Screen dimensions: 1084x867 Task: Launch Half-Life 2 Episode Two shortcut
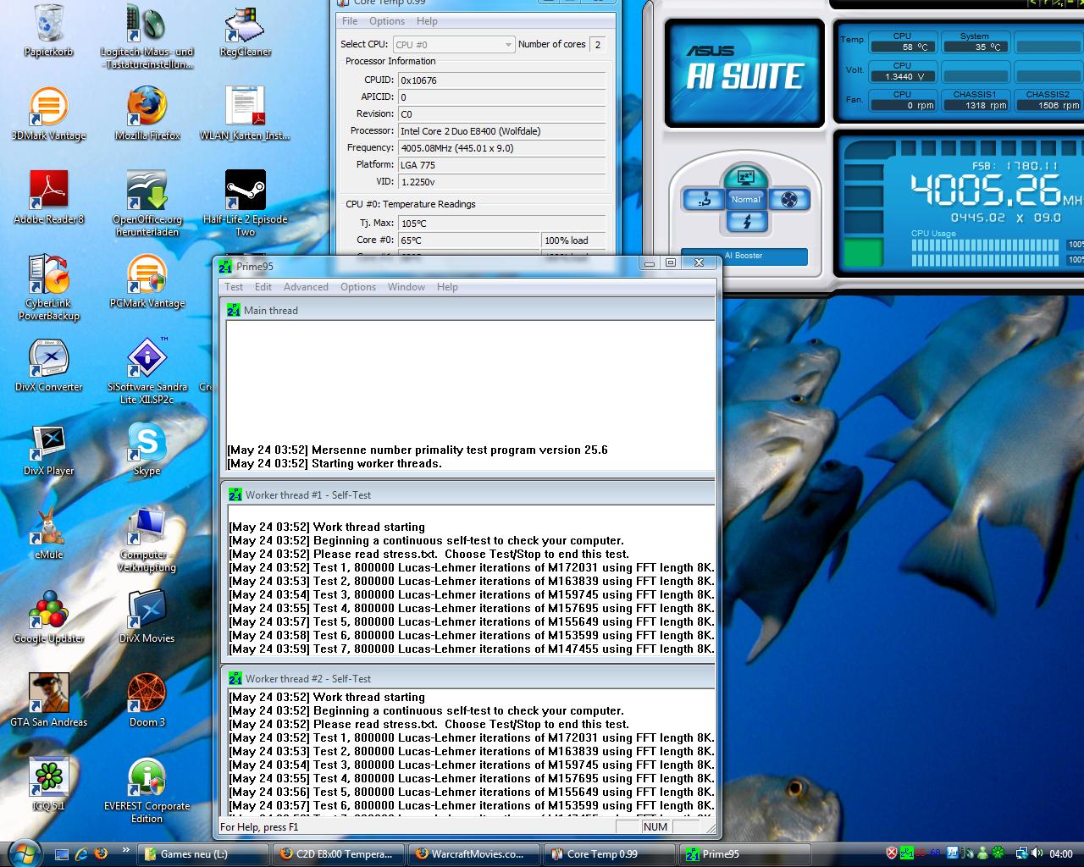click(x=245, y=203)
